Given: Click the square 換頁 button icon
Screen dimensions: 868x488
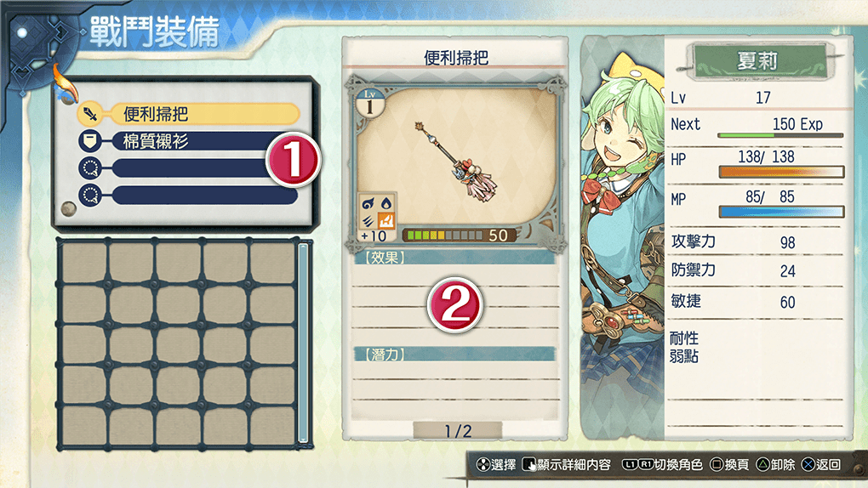Looking at the screenshot, I should point(717,464).
